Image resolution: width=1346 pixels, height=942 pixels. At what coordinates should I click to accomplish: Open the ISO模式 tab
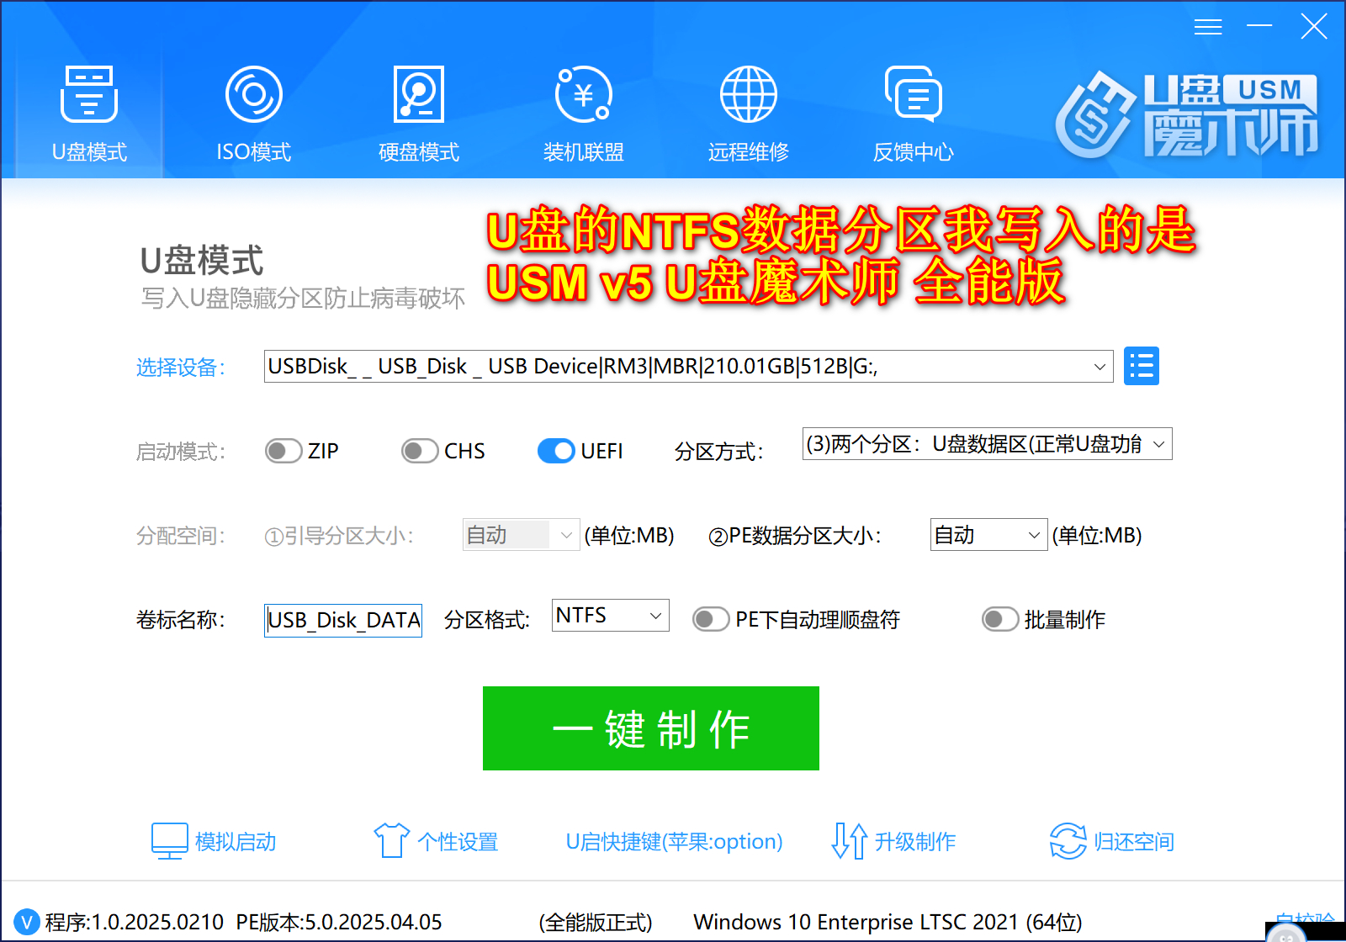pyautogui.click(x=254, y=114)
